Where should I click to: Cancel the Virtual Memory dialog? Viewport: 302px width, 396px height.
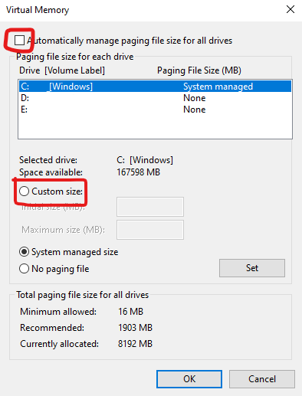(262, 379)
